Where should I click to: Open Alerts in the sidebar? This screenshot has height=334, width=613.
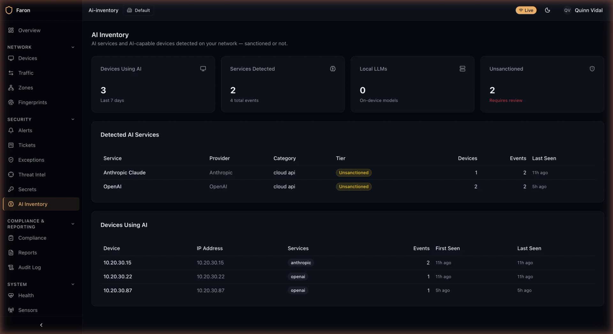click(41, 130)
